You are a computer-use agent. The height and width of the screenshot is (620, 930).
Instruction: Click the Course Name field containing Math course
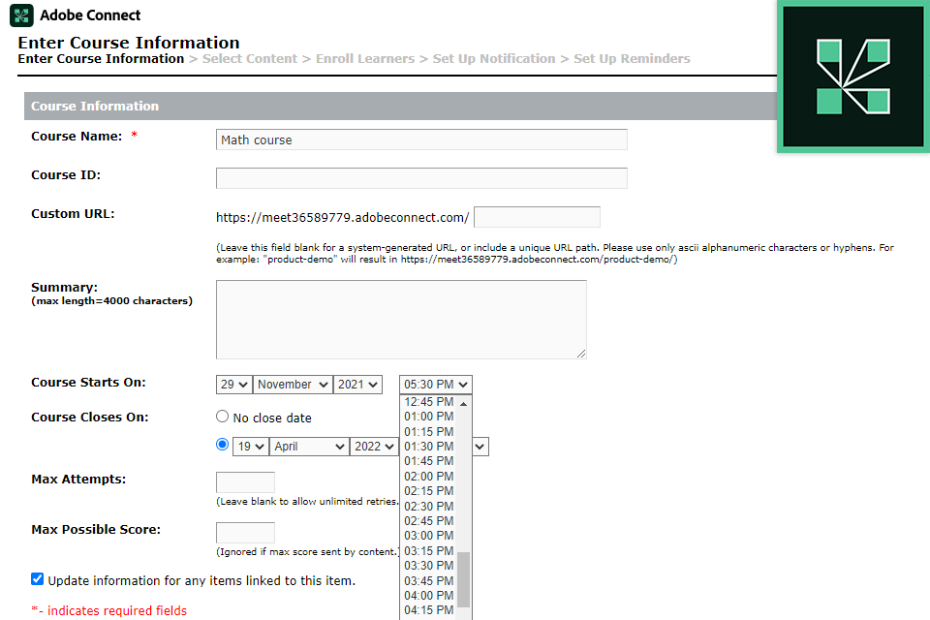coord(421,140)
